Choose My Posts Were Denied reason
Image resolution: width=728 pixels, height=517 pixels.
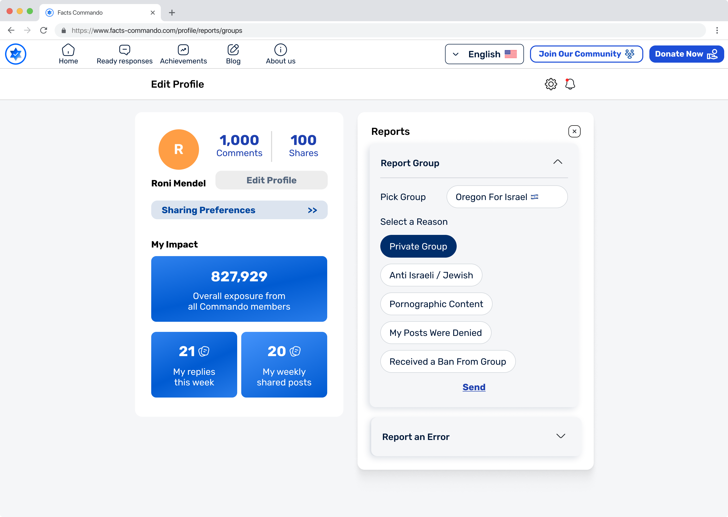435,333
